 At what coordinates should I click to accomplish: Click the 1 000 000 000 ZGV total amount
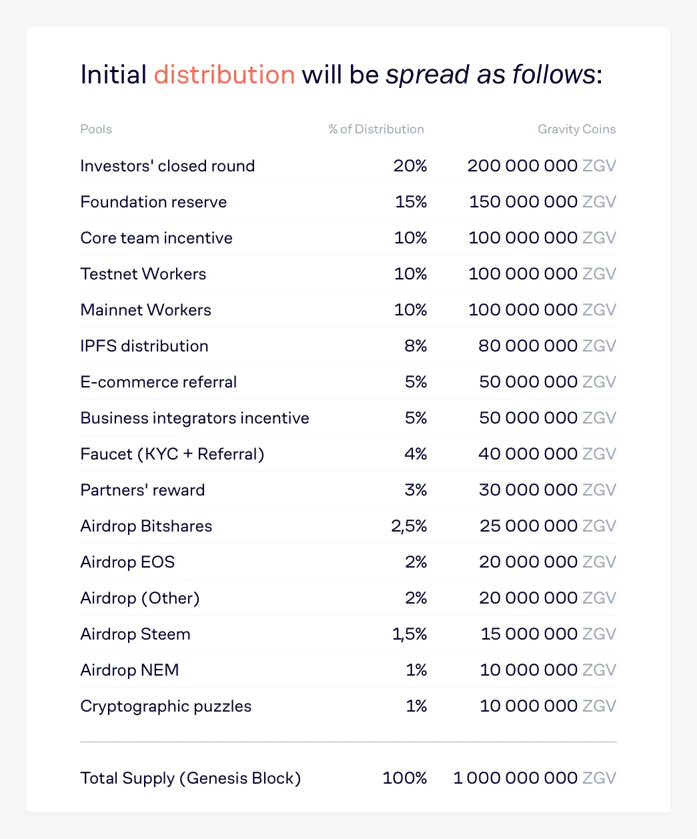point(535,778)
